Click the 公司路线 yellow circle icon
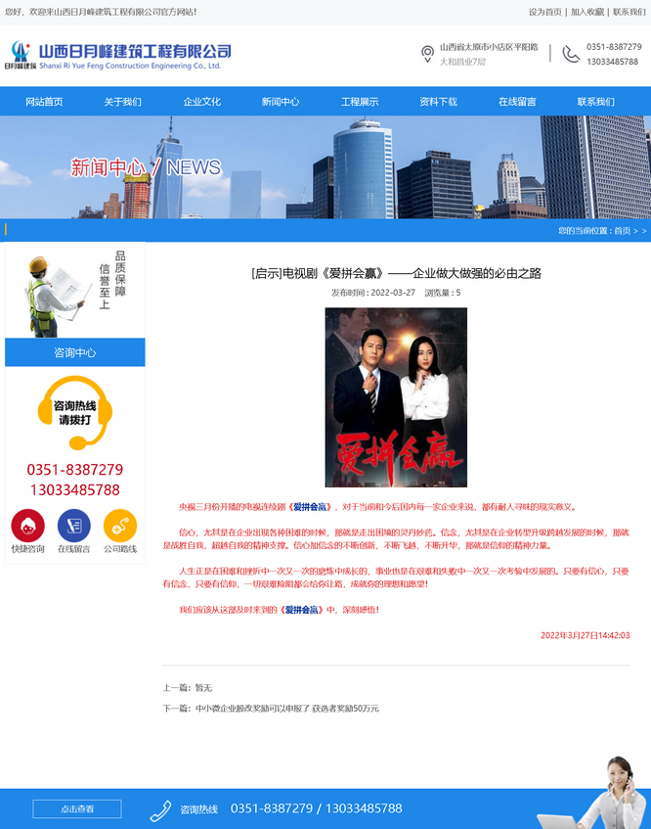Screen dimensions: 651x829 (x=120, y=526)
